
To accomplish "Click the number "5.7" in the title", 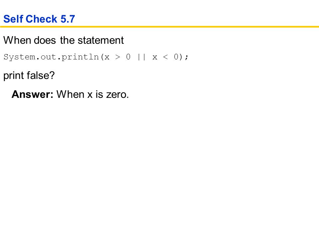I will click(68, 19).
